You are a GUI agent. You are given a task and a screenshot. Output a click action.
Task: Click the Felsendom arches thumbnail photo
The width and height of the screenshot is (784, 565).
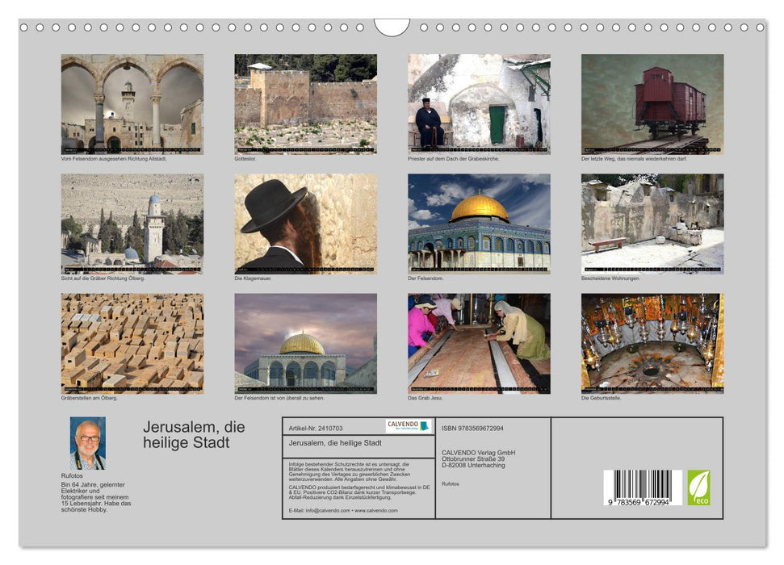pos(132,104)
